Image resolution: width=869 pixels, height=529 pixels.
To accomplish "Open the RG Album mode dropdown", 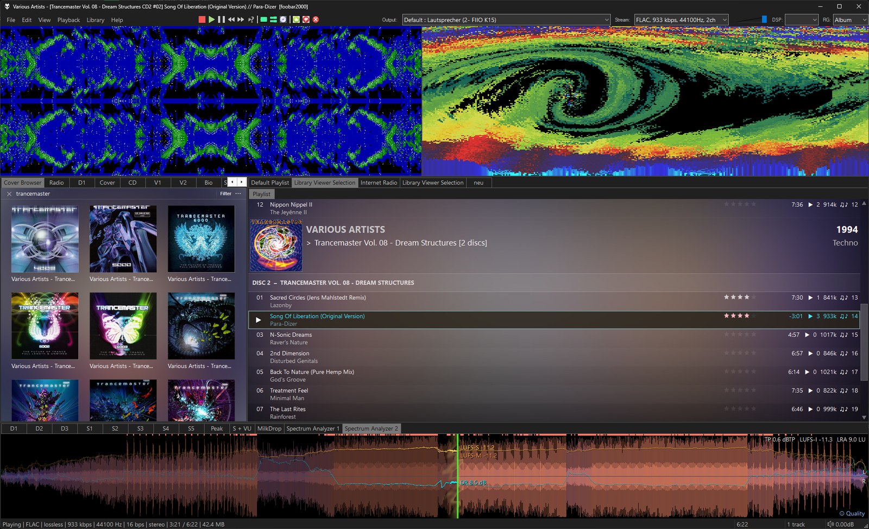I will [x=850, y=20].
